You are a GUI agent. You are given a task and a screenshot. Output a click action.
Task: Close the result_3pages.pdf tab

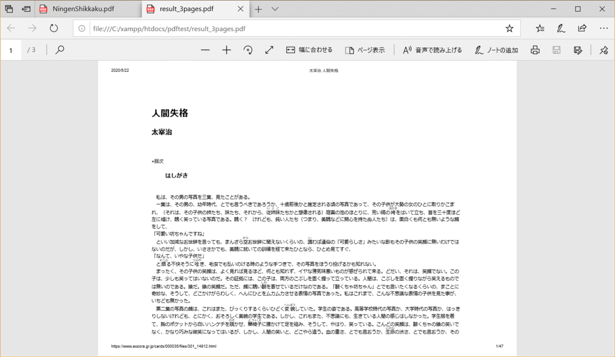(240, 9)
